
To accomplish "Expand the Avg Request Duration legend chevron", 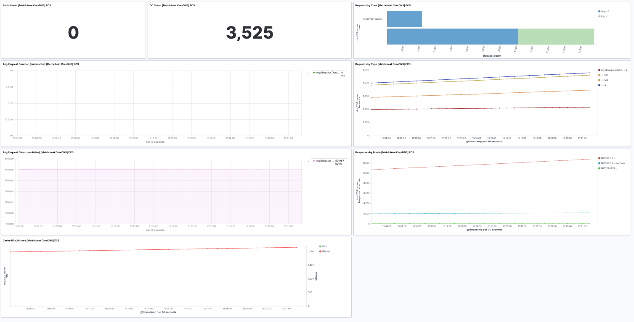I will (309, 73).
